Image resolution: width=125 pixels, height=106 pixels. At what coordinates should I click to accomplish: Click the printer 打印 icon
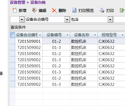click(102, 10)
